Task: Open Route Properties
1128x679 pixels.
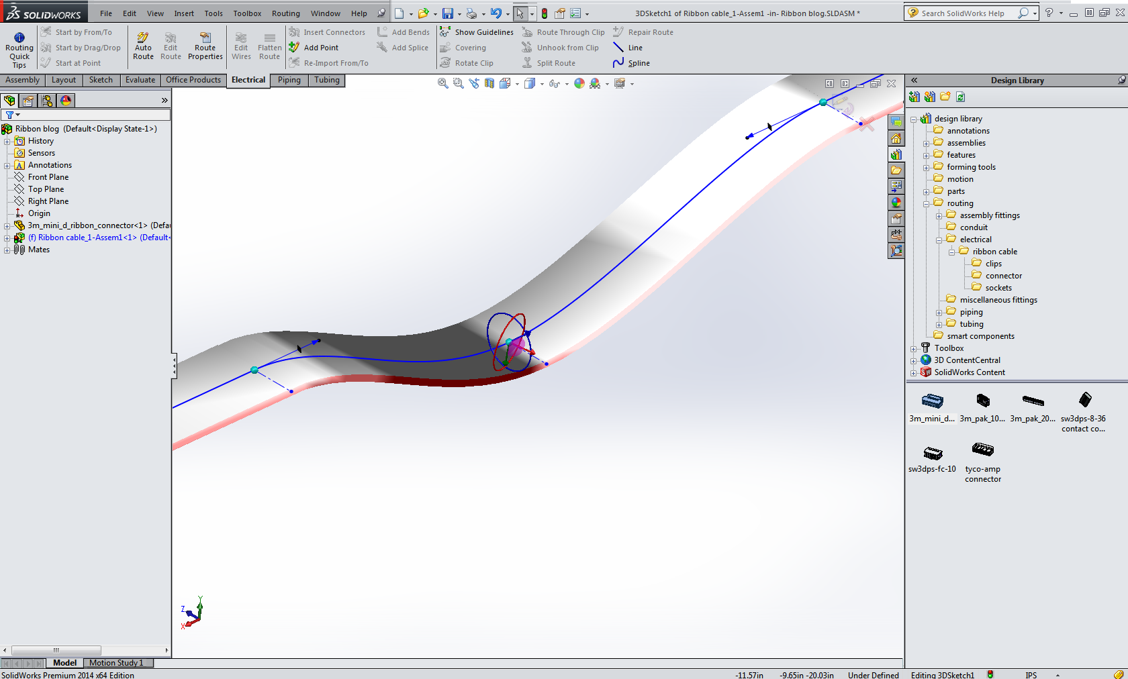Action: point(205,46)
